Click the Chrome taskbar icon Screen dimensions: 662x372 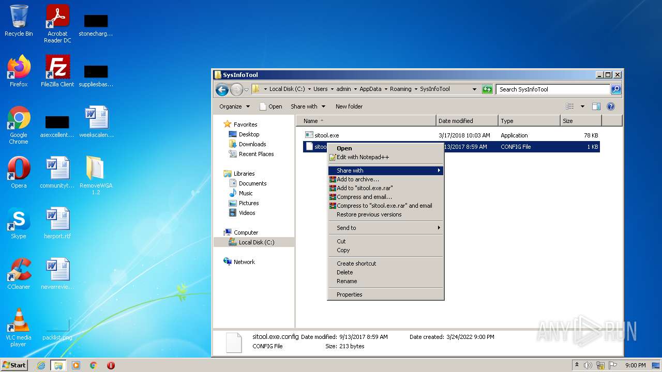[x=94, y=365]
